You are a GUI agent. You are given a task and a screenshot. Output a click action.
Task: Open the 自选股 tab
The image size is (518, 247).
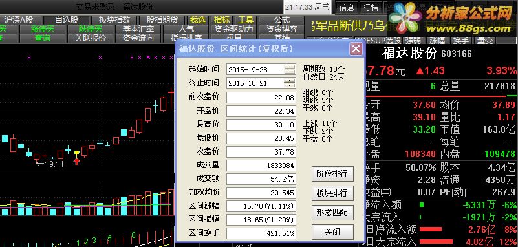tap(67, 20)
